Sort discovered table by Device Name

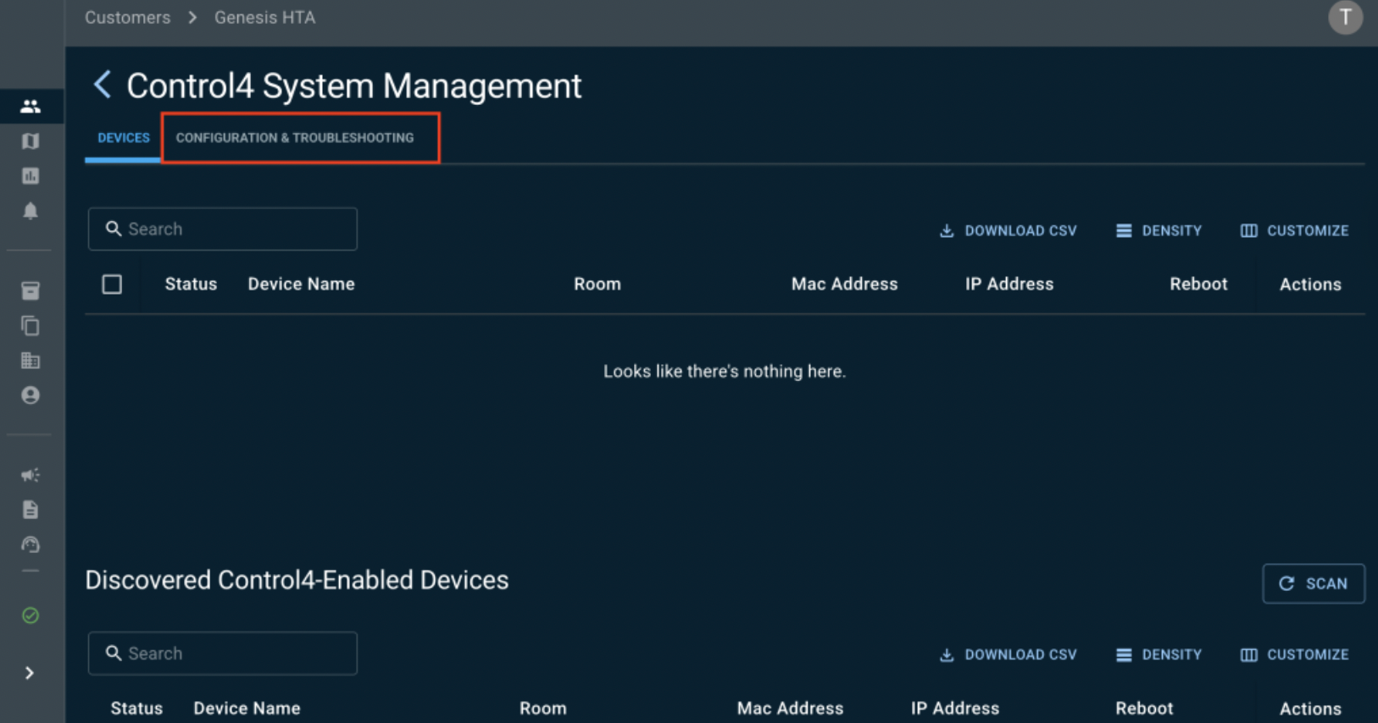point(247,709)
